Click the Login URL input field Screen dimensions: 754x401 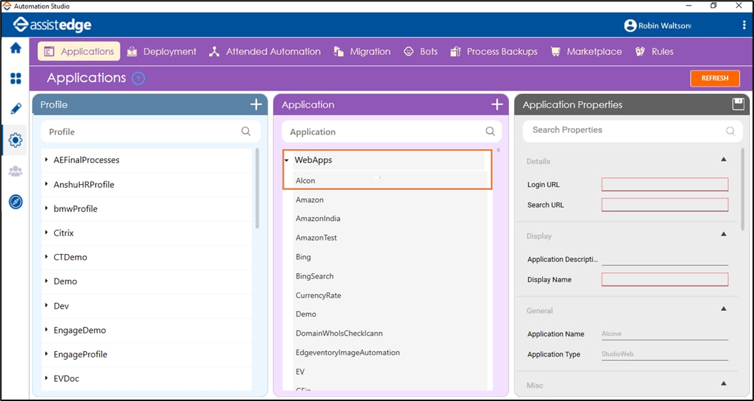[x=665, y=184]
